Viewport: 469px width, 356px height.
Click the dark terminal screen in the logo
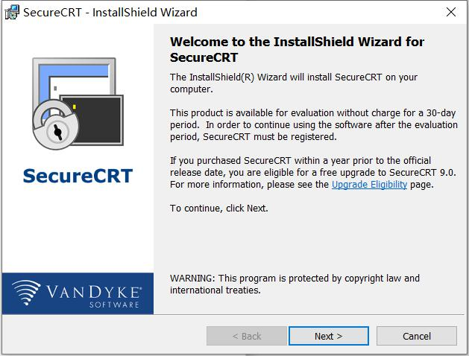click(91, 119)
